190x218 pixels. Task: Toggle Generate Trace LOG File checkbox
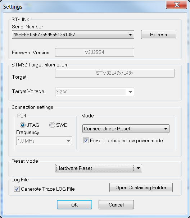(17, 189)
